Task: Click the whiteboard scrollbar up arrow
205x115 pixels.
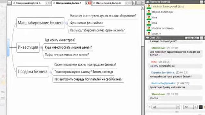Action: [x=143, y=8]
